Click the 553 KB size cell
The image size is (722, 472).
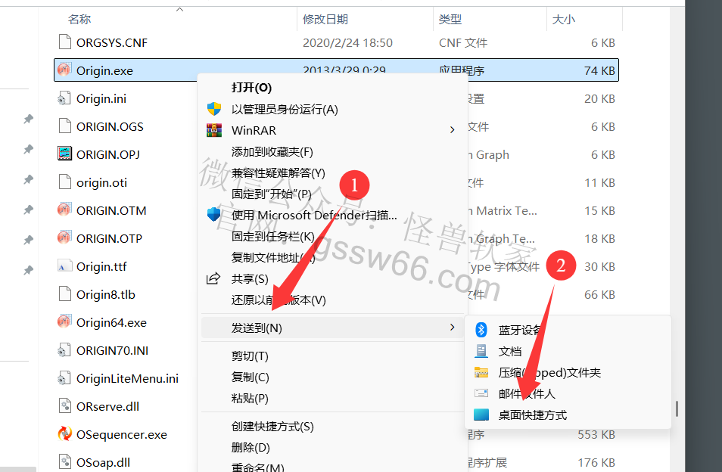pyautogui.click(x=596, y=434)
